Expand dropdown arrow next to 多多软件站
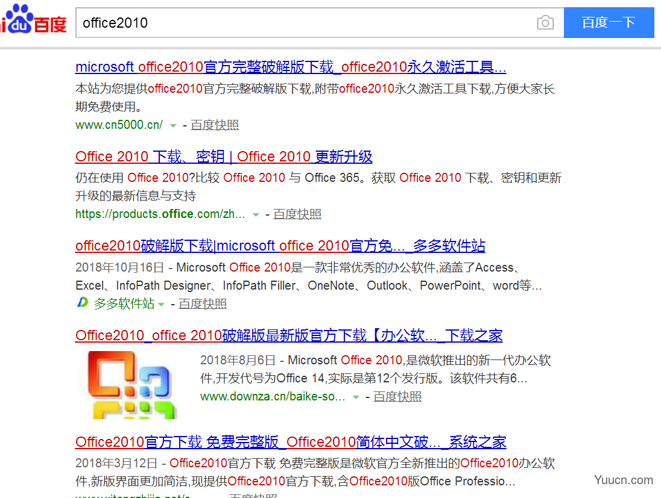This screenshot has width=661, height=498. 161,304
